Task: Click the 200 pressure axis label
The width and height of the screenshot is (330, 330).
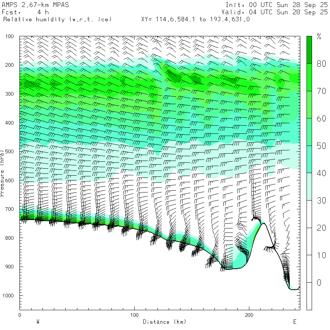Action: tap(10, 65)
